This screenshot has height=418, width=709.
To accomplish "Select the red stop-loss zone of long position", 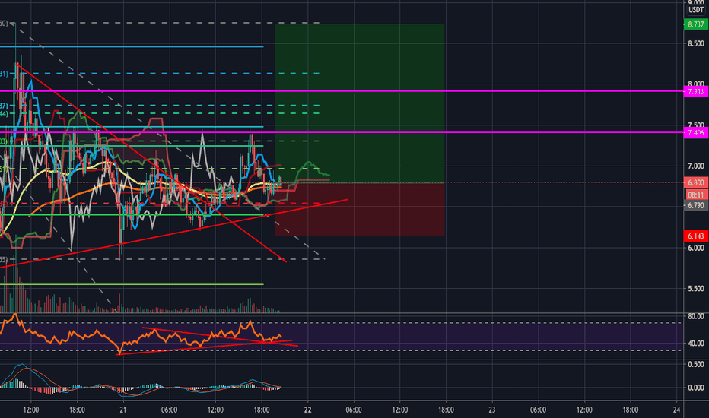I will pos(360,209).
